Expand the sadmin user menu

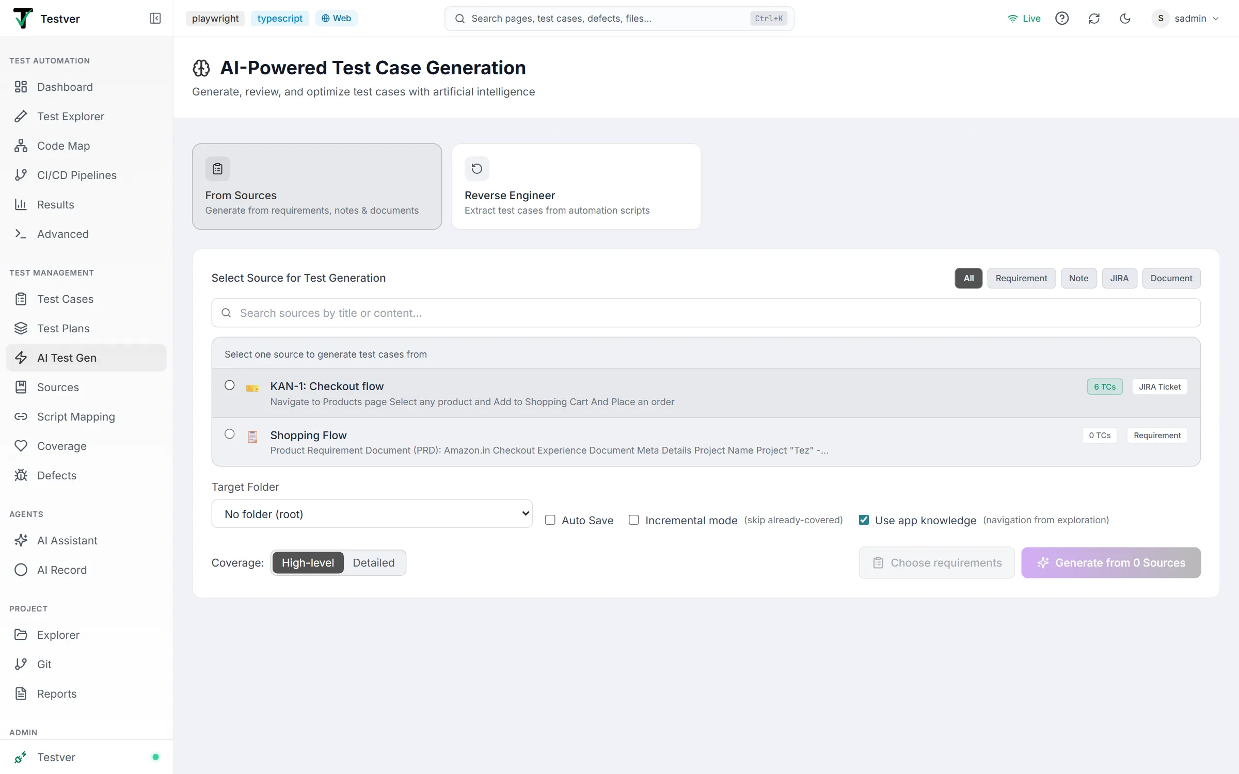point(1186,19)
